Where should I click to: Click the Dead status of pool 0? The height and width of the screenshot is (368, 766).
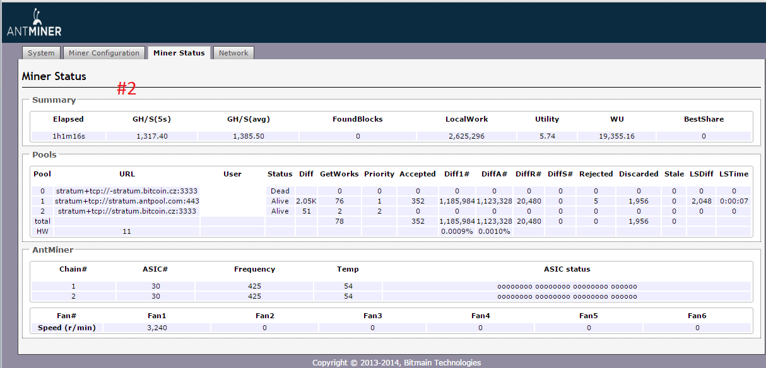click(x=280, y=191)
